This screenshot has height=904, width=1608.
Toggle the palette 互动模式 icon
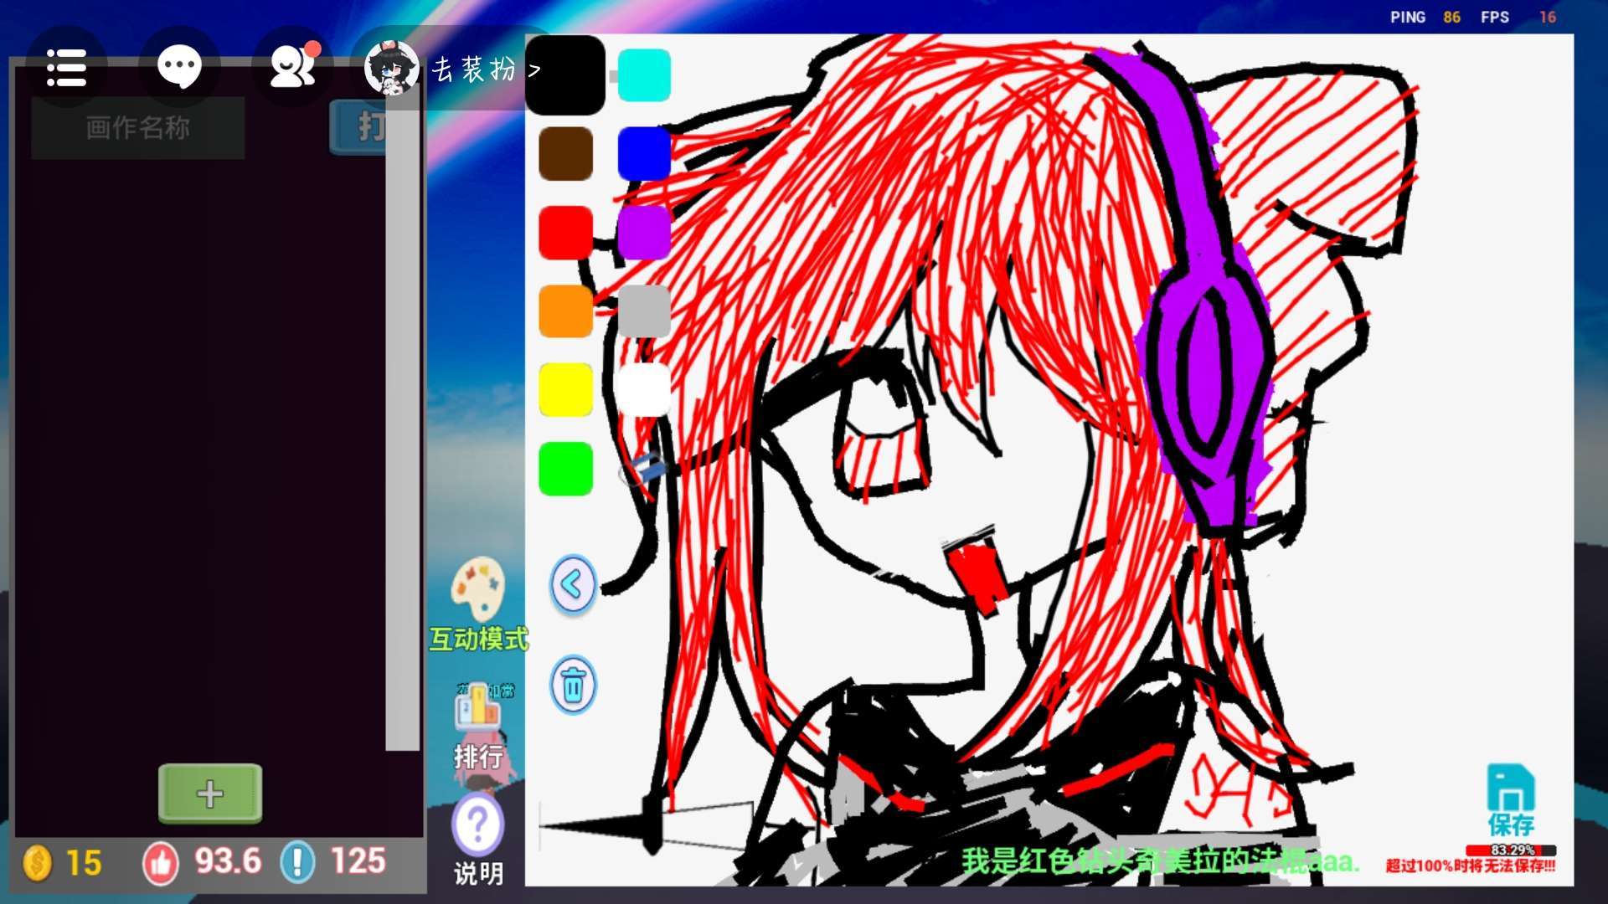click(x=478, y=590)
